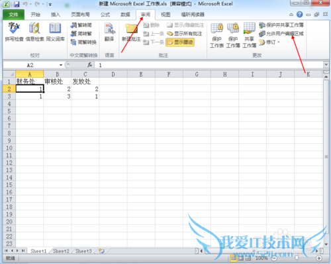Switch to the 开始 Home tab
Screen dimensions: 331x264
tap(35, 15)
